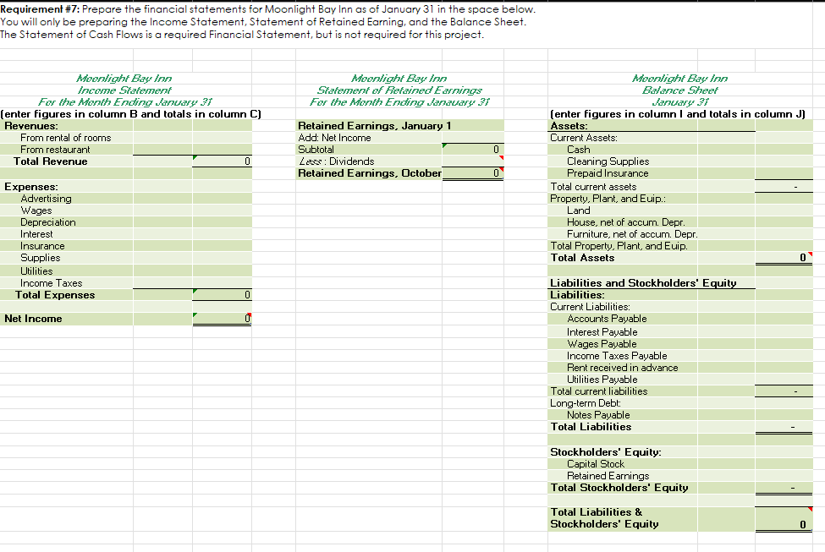Image resolution: width=825 pixels, height=552 pixels.
Task: Select the Notes Payable label
Action: click(598, 415)
